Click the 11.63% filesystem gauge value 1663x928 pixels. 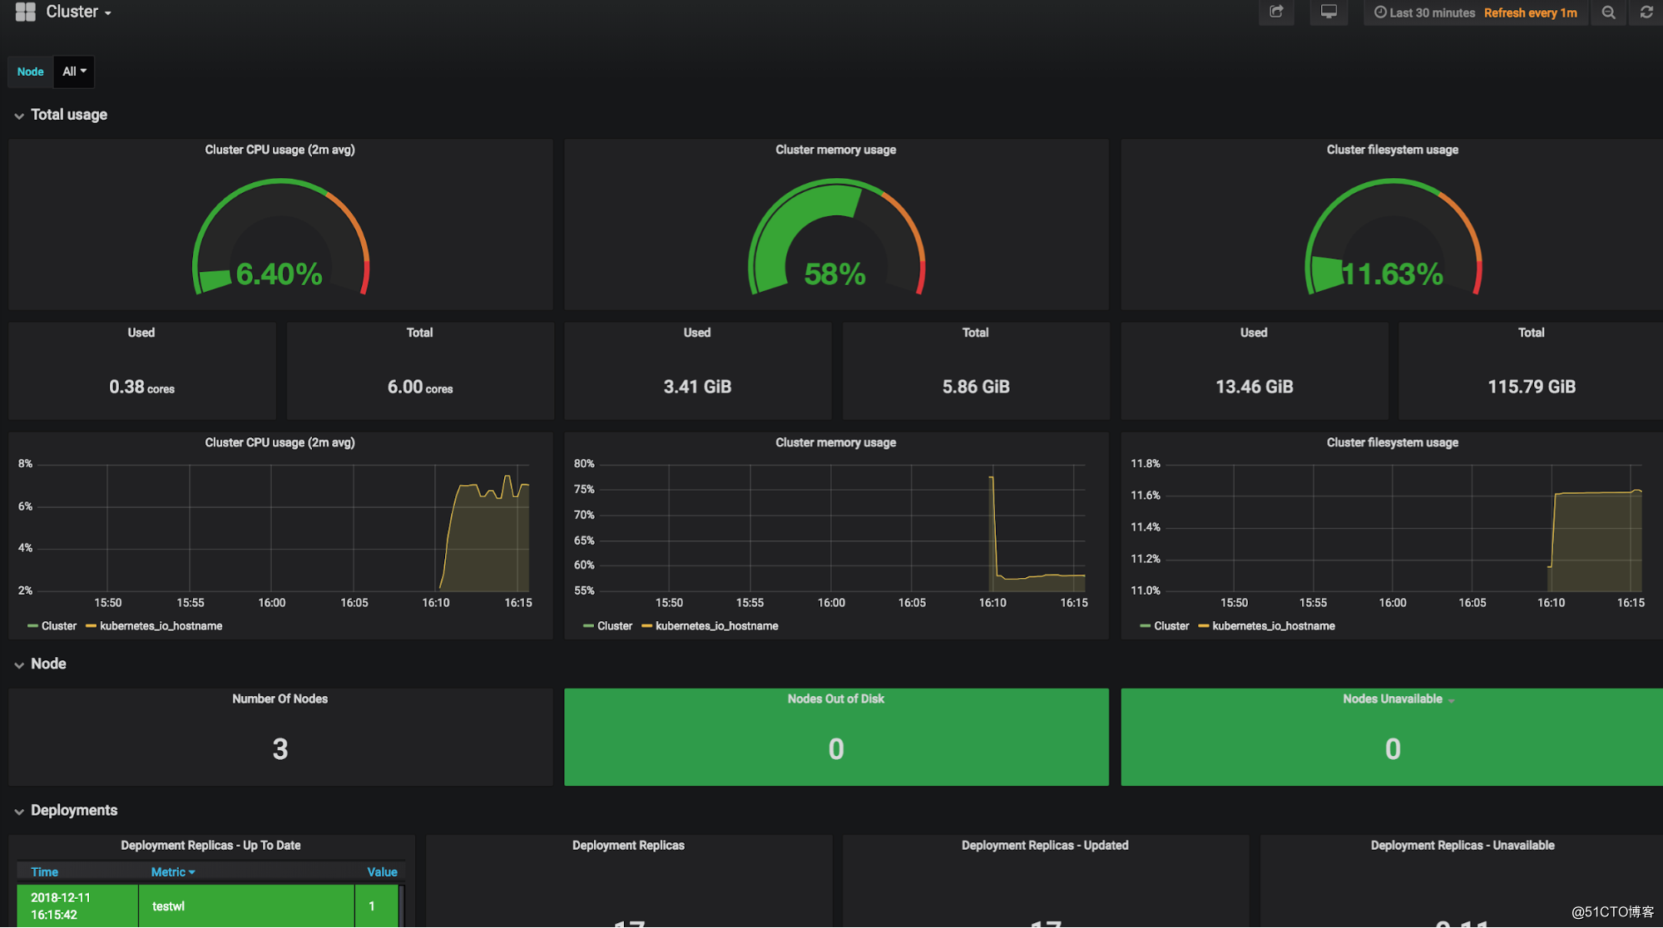coord(1392,274)
